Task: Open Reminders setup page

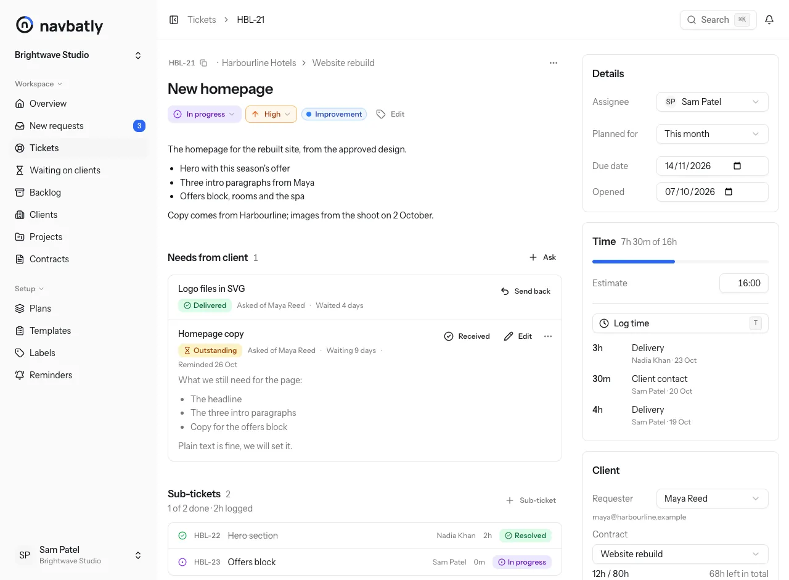Action: [x=79, y=375]
